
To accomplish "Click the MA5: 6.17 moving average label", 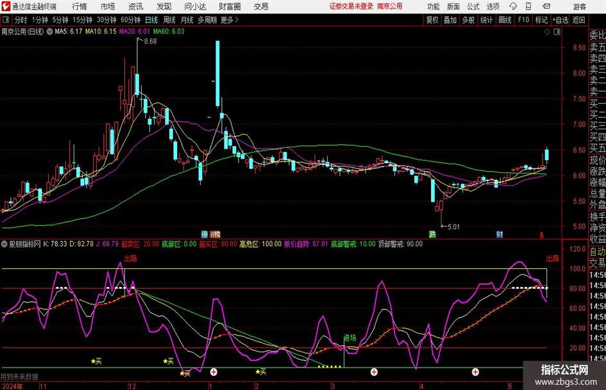I will click(x=69, y=31).
